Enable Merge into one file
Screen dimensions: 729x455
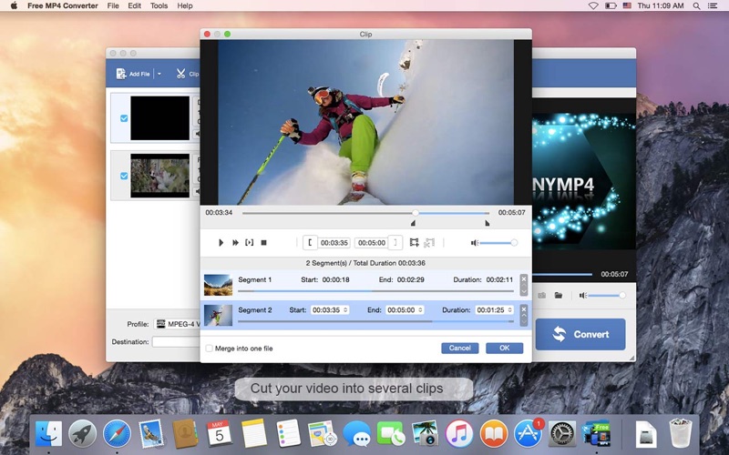(x=210, y=349)
